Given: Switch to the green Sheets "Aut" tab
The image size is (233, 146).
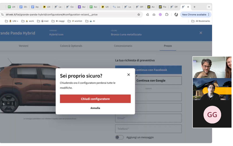Looking at the screenshot, I should (93, 7).
